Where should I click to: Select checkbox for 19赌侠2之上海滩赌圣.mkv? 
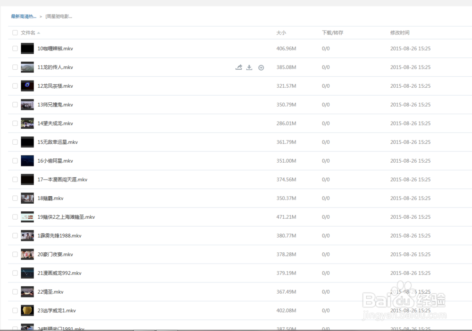coord(15,217)
